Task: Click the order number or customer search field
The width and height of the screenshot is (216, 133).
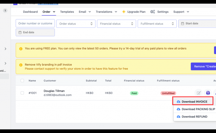Action: pos(35,24)
